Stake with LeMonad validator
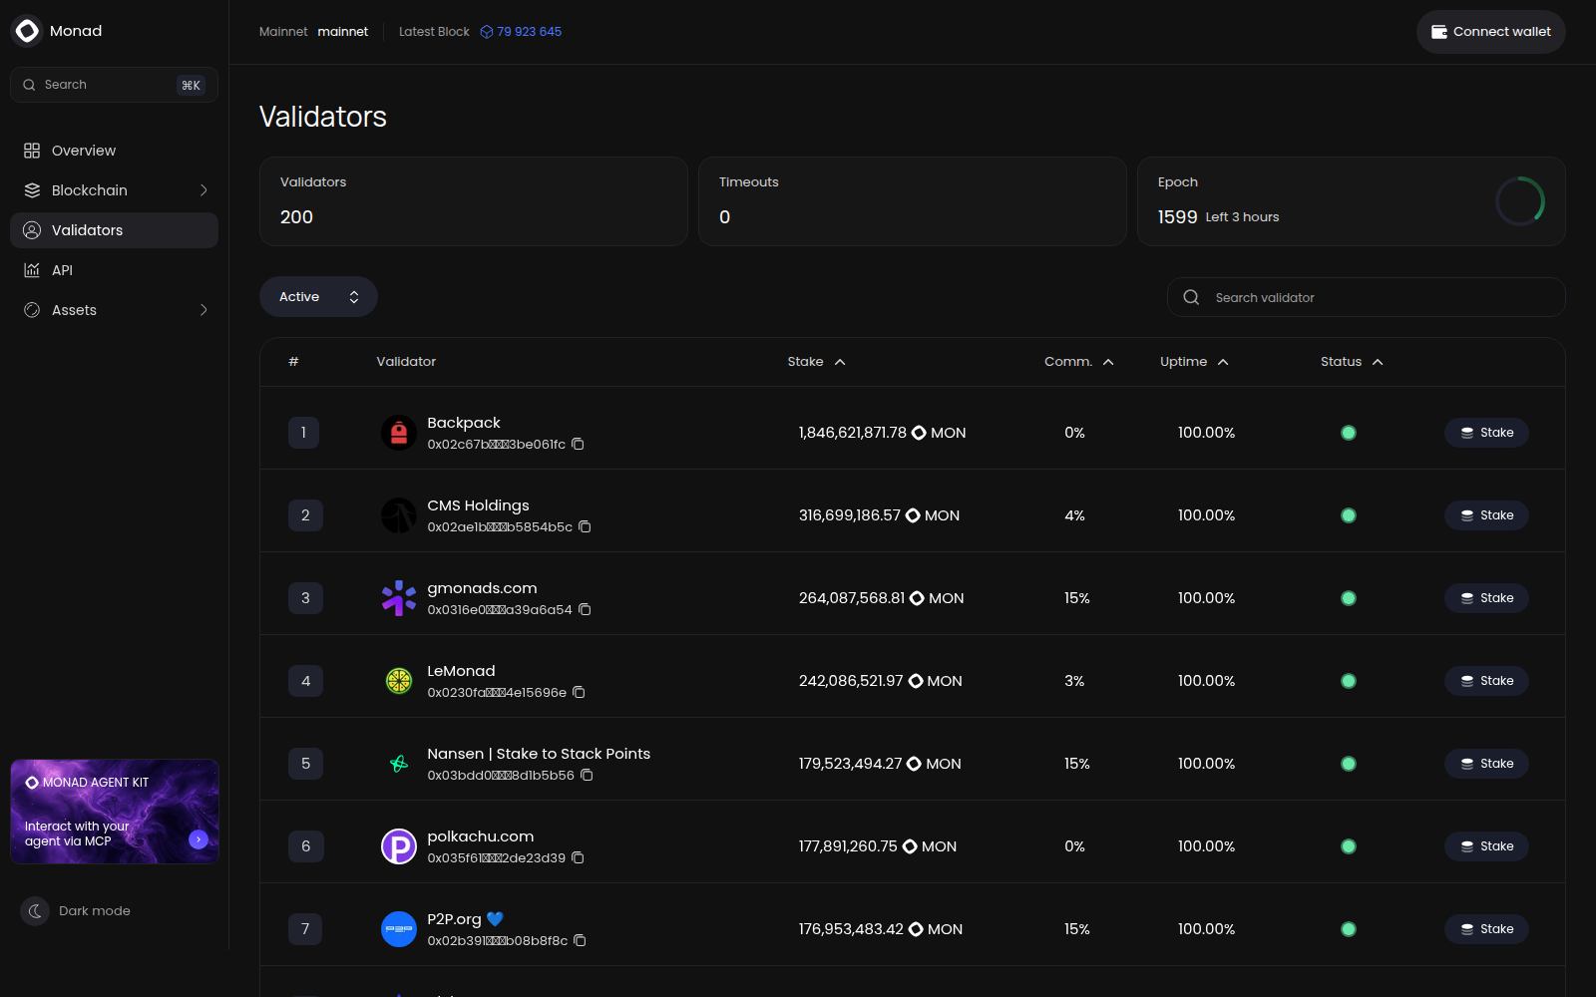Viewport: 1596px width, 997px height. (x=1486, y=681)
